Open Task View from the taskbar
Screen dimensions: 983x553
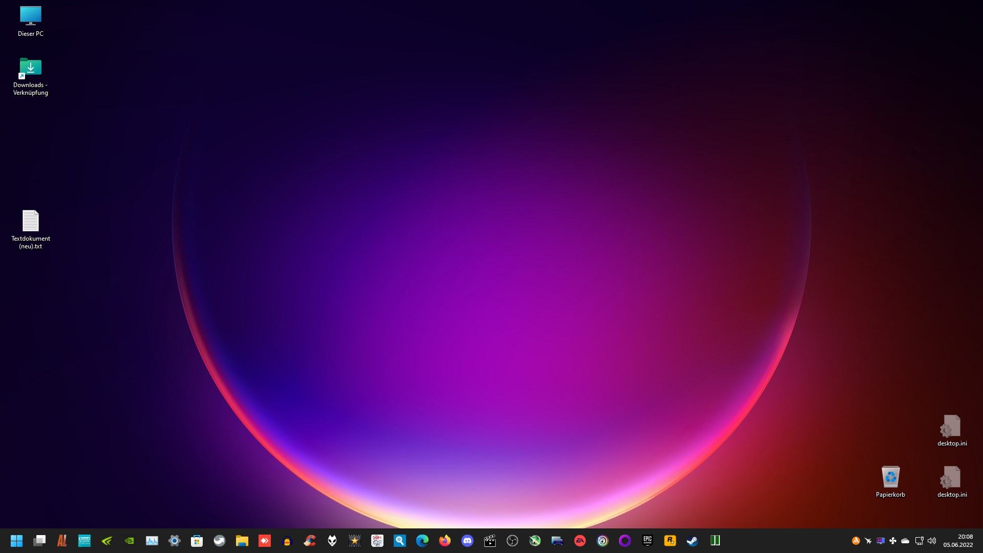pyautogui.click(x=39, y=541)
